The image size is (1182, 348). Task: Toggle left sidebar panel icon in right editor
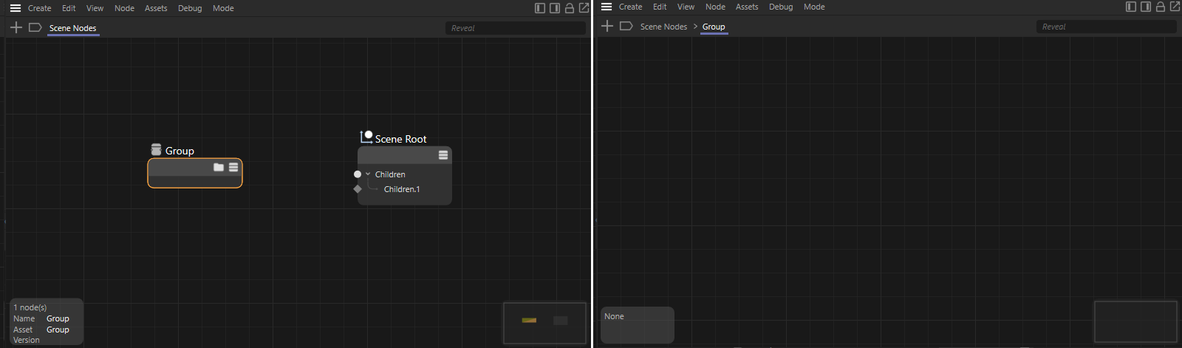tap(1131, 7)
